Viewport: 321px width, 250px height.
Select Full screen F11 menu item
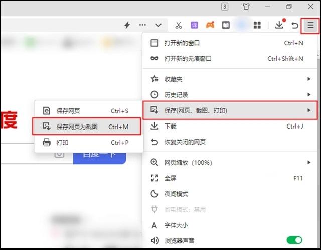(x=230, y=178)
